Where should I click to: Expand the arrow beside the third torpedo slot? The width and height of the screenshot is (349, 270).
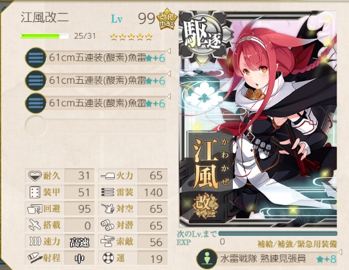[169, 96]
